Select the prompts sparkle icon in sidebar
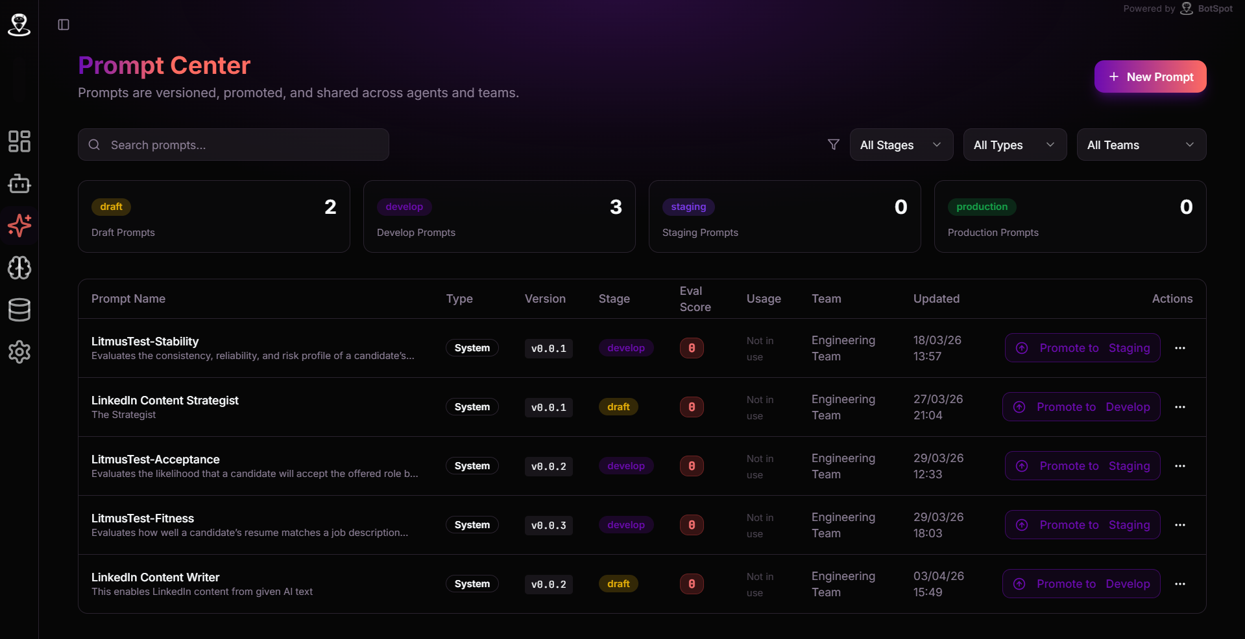The image size is (1245, 639). 19,226
